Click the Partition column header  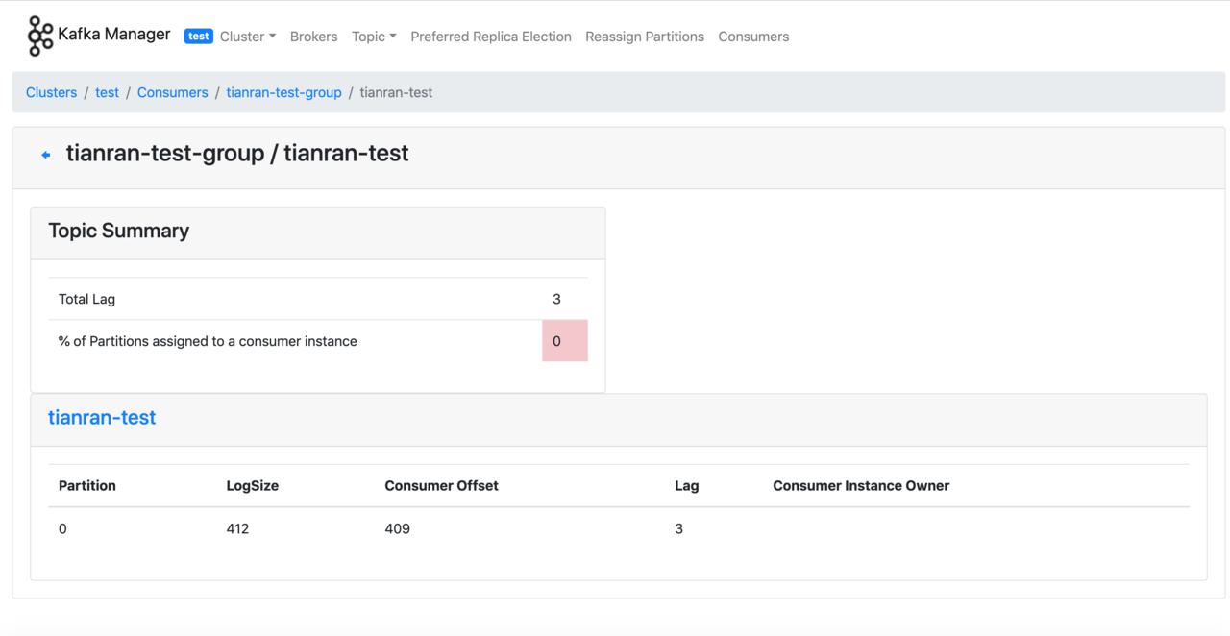87,486
